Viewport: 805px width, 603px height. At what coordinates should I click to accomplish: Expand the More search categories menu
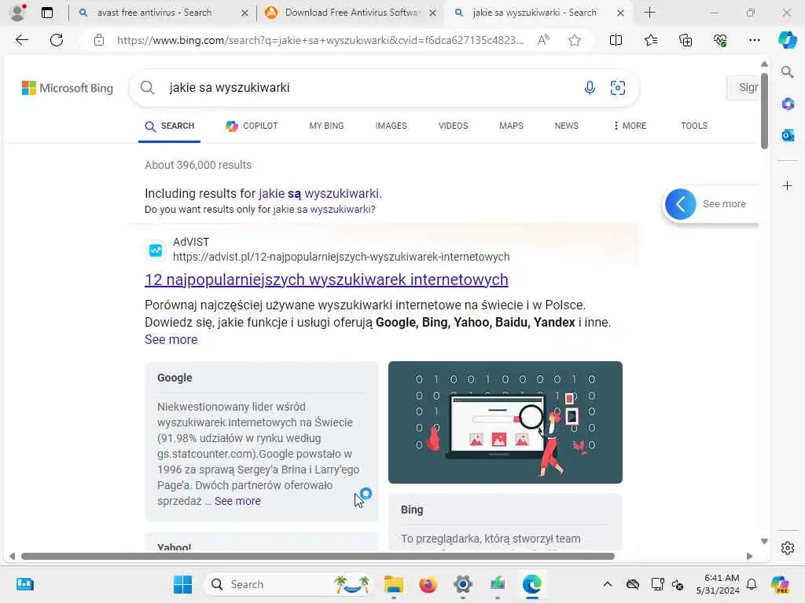(x=630, y=126)
